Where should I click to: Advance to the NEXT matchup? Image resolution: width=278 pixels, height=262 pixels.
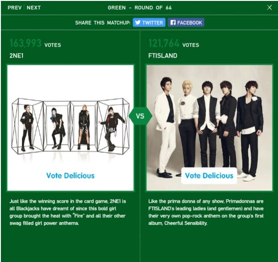click(34, 8)
